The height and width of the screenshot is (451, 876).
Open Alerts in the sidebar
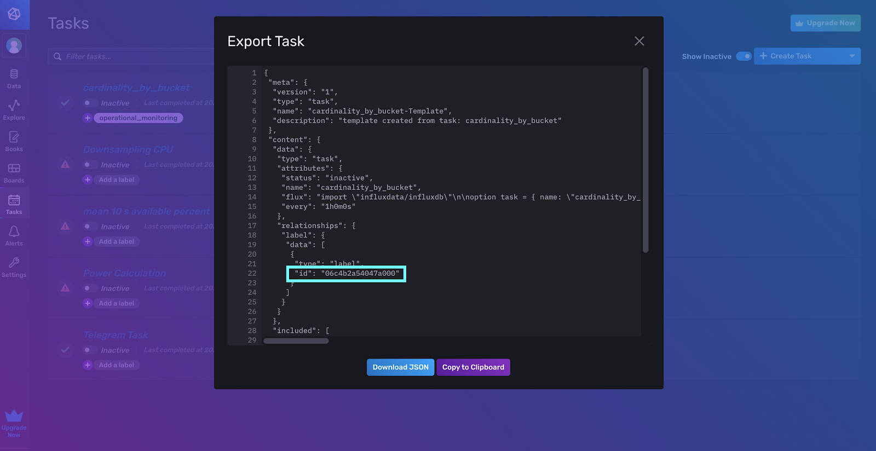(x=14, y=236)
